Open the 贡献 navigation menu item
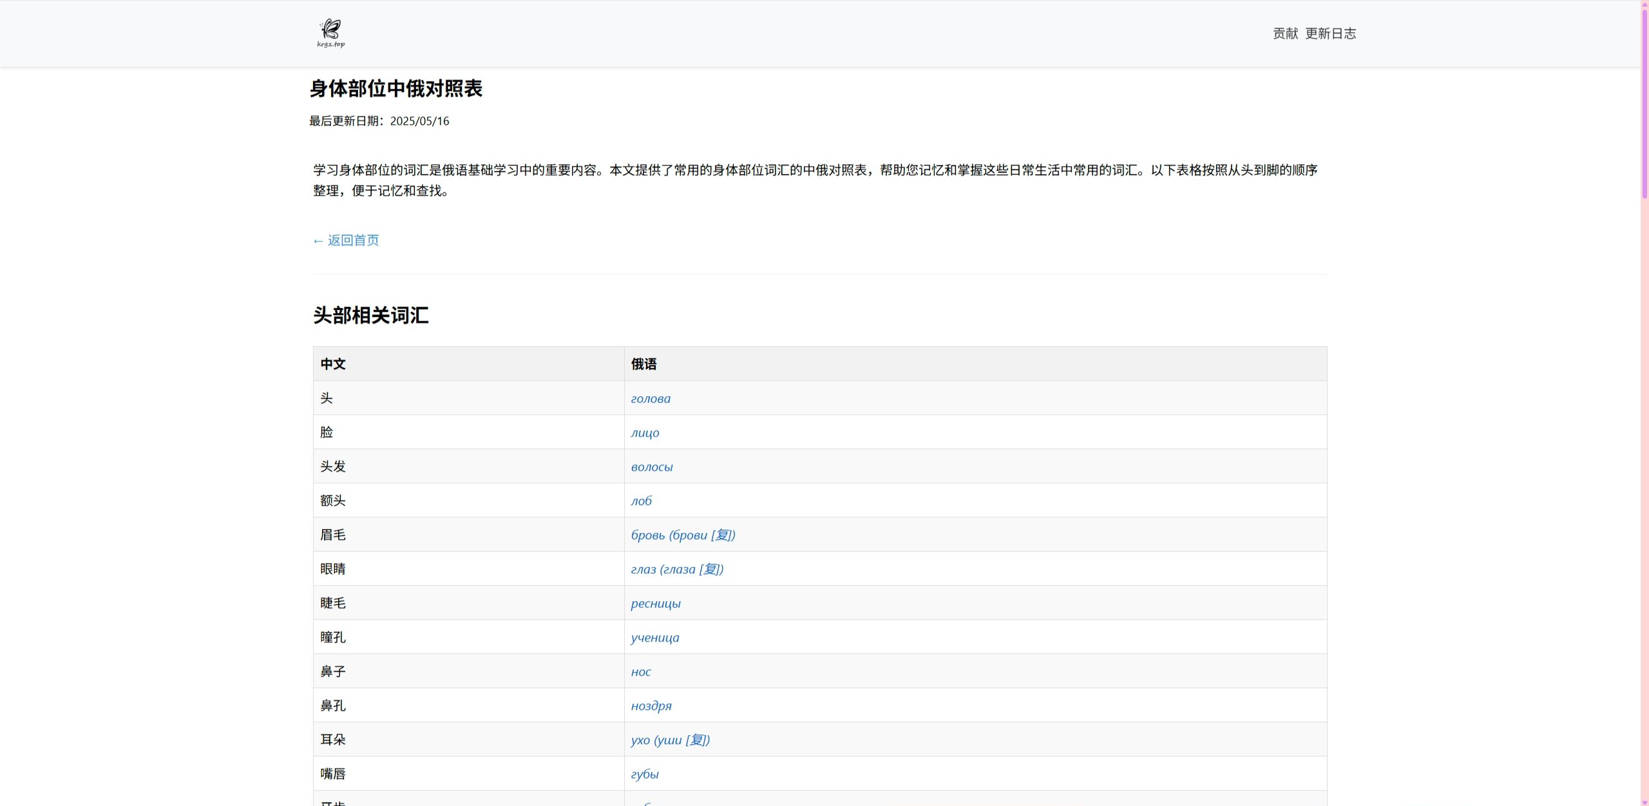1649x806 pixels. (x=1285, y=34)
